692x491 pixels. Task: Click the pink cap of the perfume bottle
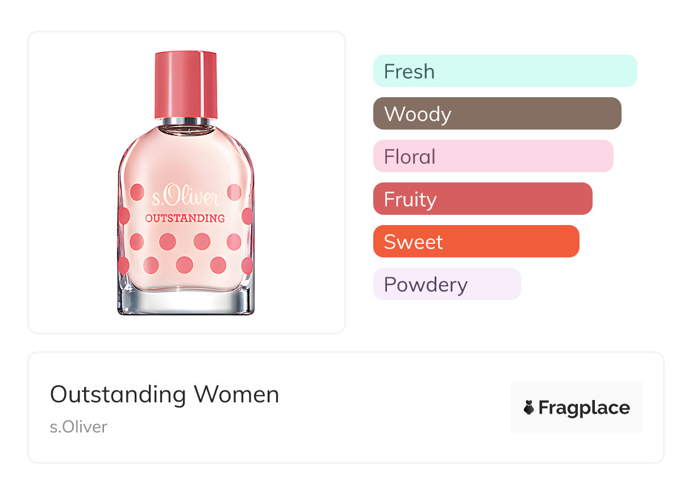pos(186,84)
